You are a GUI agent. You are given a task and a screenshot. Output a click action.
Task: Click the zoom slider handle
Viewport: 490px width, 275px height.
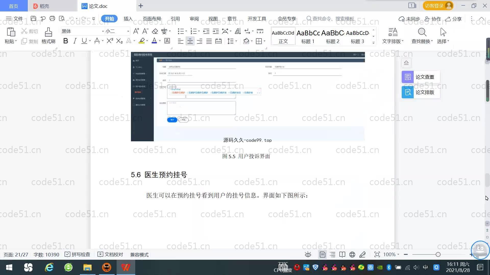click(438, 254)
